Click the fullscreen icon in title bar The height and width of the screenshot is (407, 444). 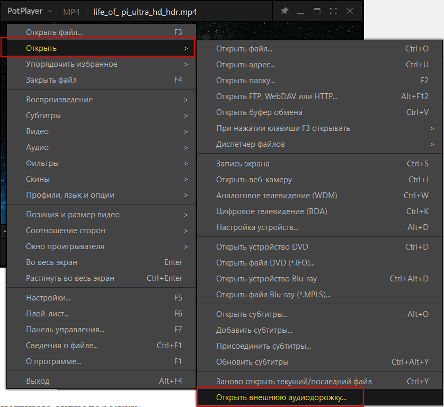point(333,11)
